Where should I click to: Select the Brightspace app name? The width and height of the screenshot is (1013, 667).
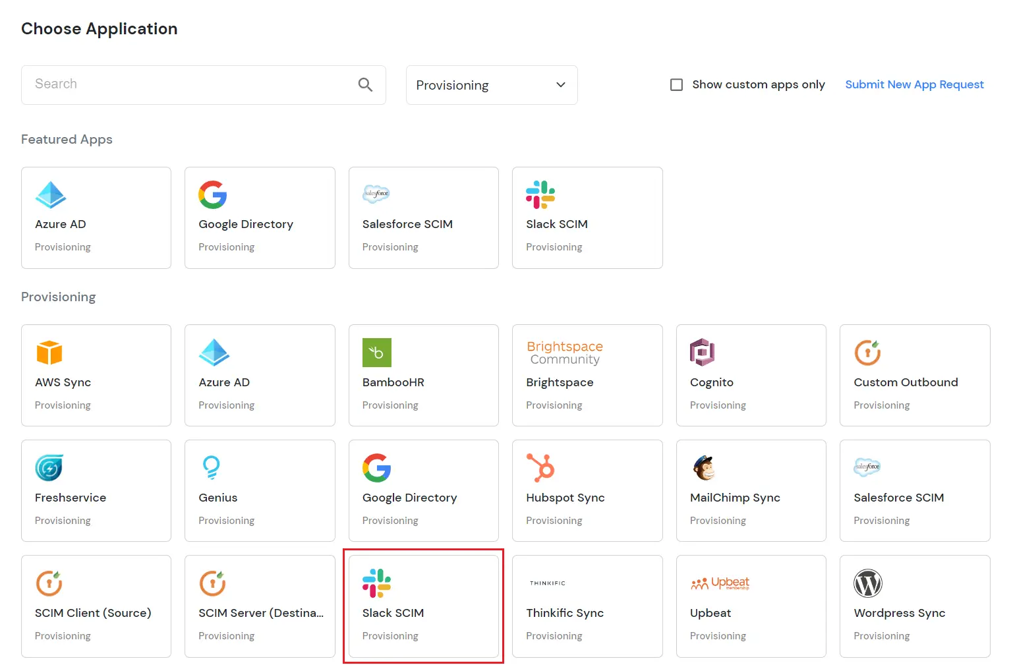560,382
